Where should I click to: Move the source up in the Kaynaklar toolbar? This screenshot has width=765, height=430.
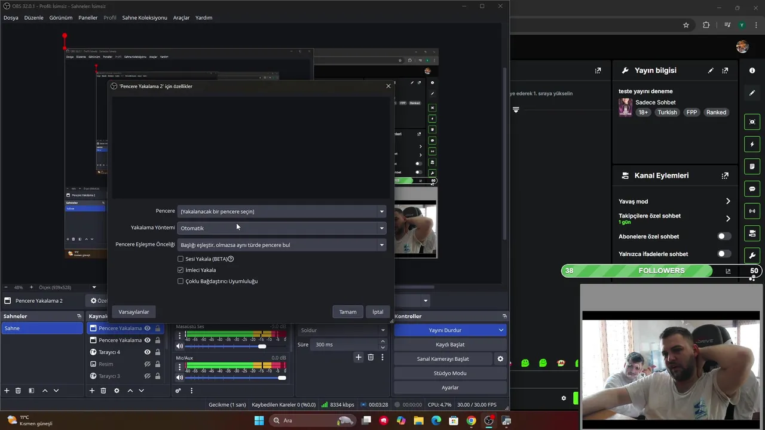pos(130,391)
